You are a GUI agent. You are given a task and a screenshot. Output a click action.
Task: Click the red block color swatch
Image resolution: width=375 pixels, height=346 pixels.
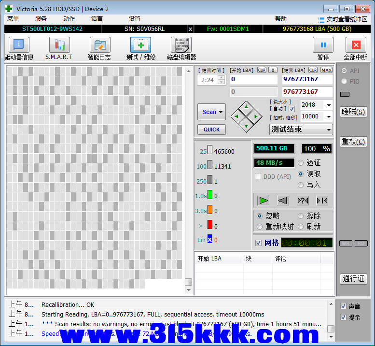(x=210, y=224)
